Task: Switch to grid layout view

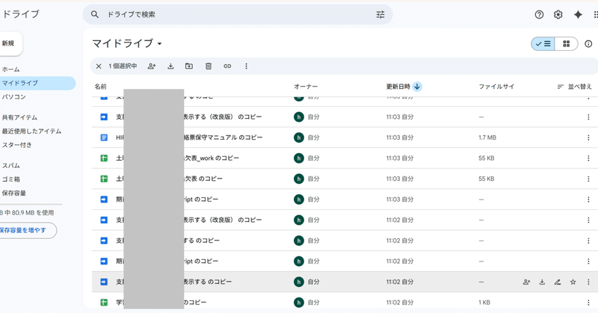Action: click(x=567, y=44)
